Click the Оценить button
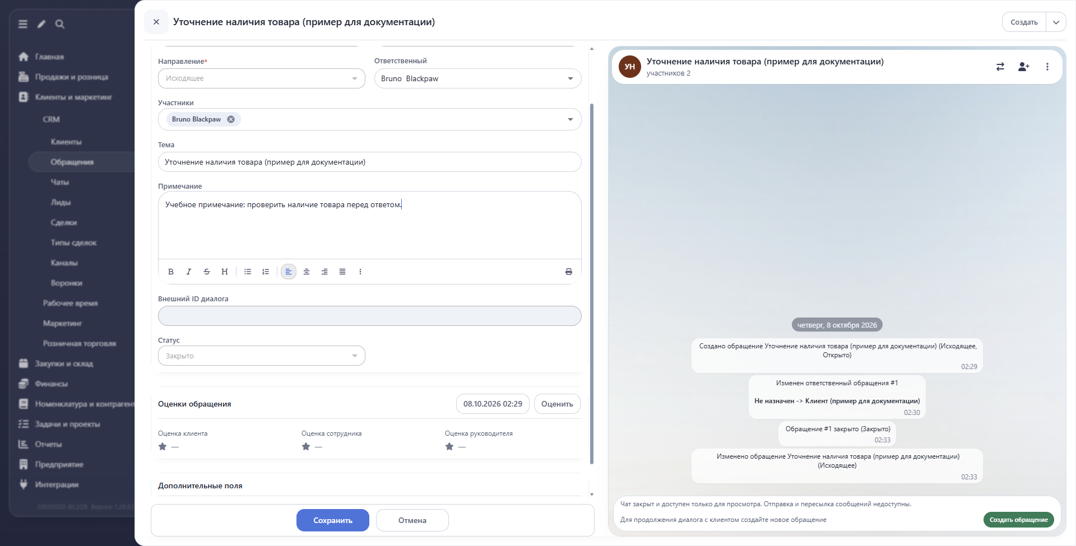Image resolution: width=1076 pixels, height=546 pixels. (x=557, y=404)
